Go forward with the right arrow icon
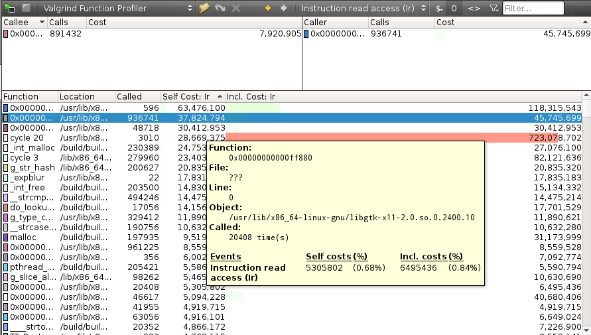Image resolution: width=591 pixels, height=335 pixels. tap(284, 8)
